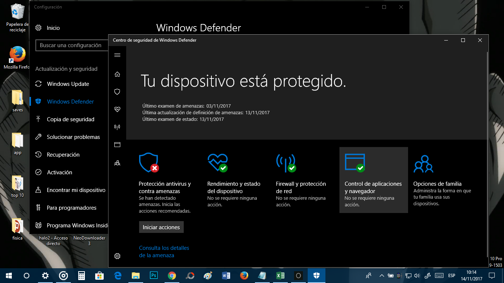Viewport: 504px width, 283px height.
Task: Switch to Windows Defender taskbar button
Action: click(317, 276)
